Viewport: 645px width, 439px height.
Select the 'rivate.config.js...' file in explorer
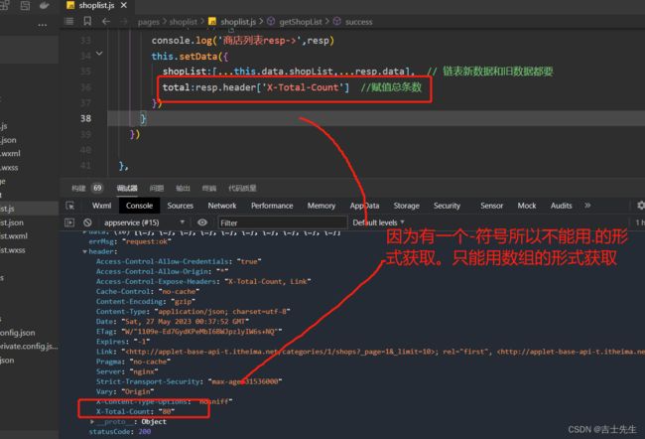tap(29, 347)
